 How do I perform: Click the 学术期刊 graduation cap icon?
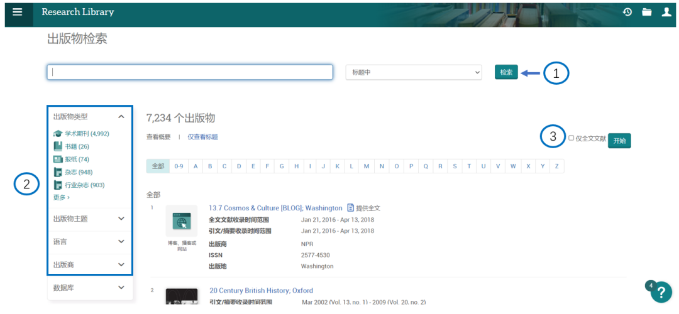58,134
